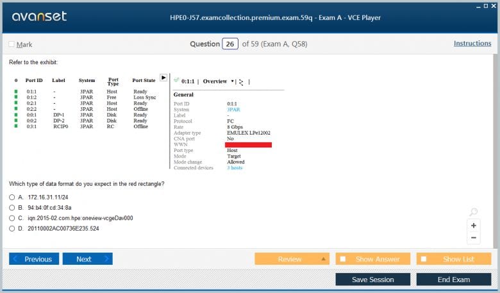Expand the Review dropdown arrow
Image resolution: width=500 pixels, height=293 pixels.
323,259
